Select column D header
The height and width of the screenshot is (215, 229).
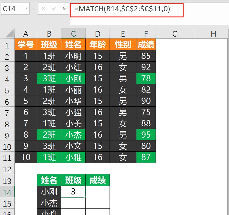[x=98, y=33]
